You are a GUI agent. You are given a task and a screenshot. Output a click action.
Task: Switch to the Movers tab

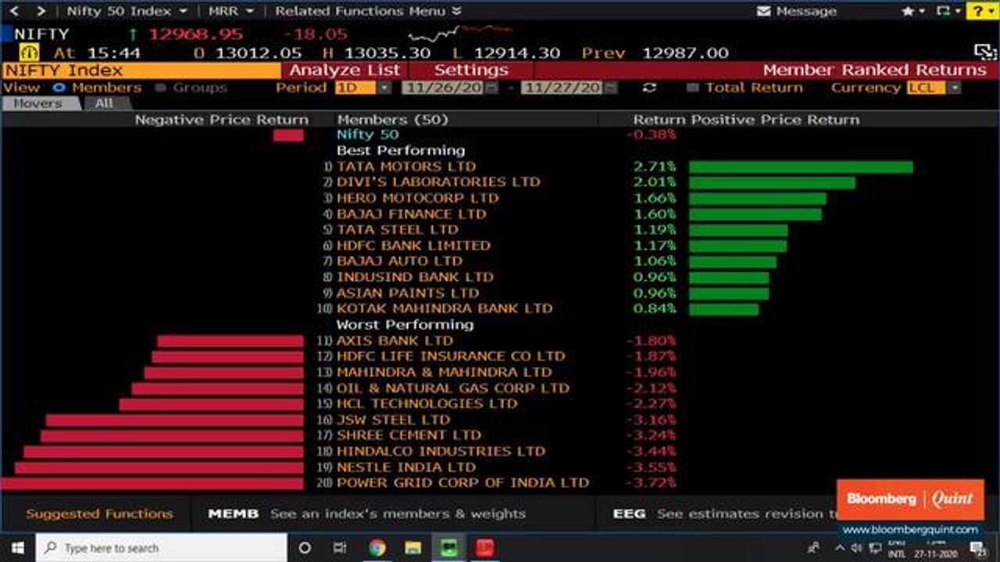38,103
